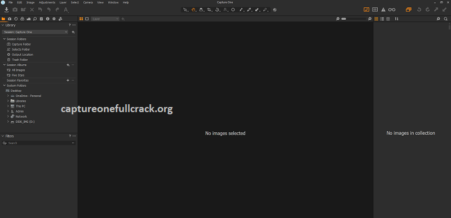Click the Import images icon

6,10
